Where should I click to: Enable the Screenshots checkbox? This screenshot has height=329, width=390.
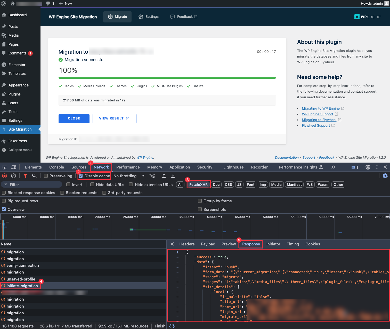pos(200,209)
